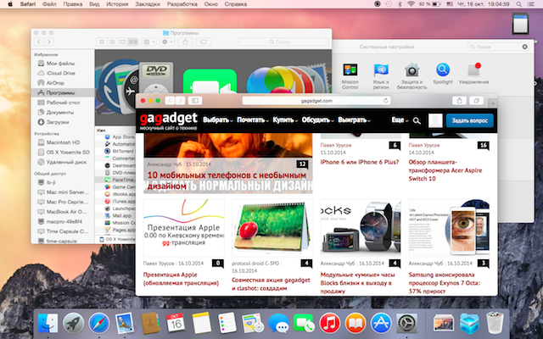
Task: Click the Safari reload icon in address bar
Action: tap(386, 101)
